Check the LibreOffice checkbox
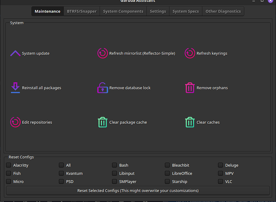This screenshot has height=202, width=276. pos(167,173)
